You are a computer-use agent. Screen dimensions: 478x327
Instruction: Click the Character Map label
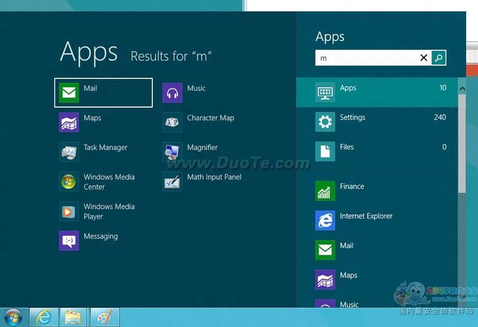coord(211,118)
